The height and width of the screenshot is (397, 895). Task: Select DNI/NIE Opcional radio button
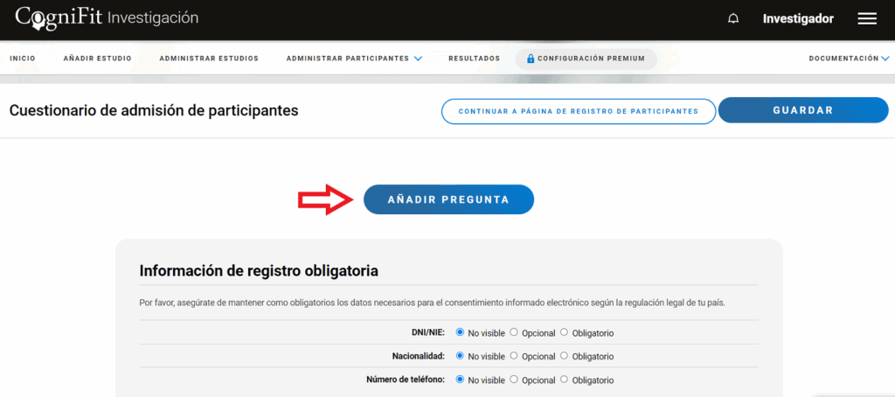[x=514, y=332]
